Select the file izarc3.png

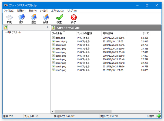tap(61, 49)
